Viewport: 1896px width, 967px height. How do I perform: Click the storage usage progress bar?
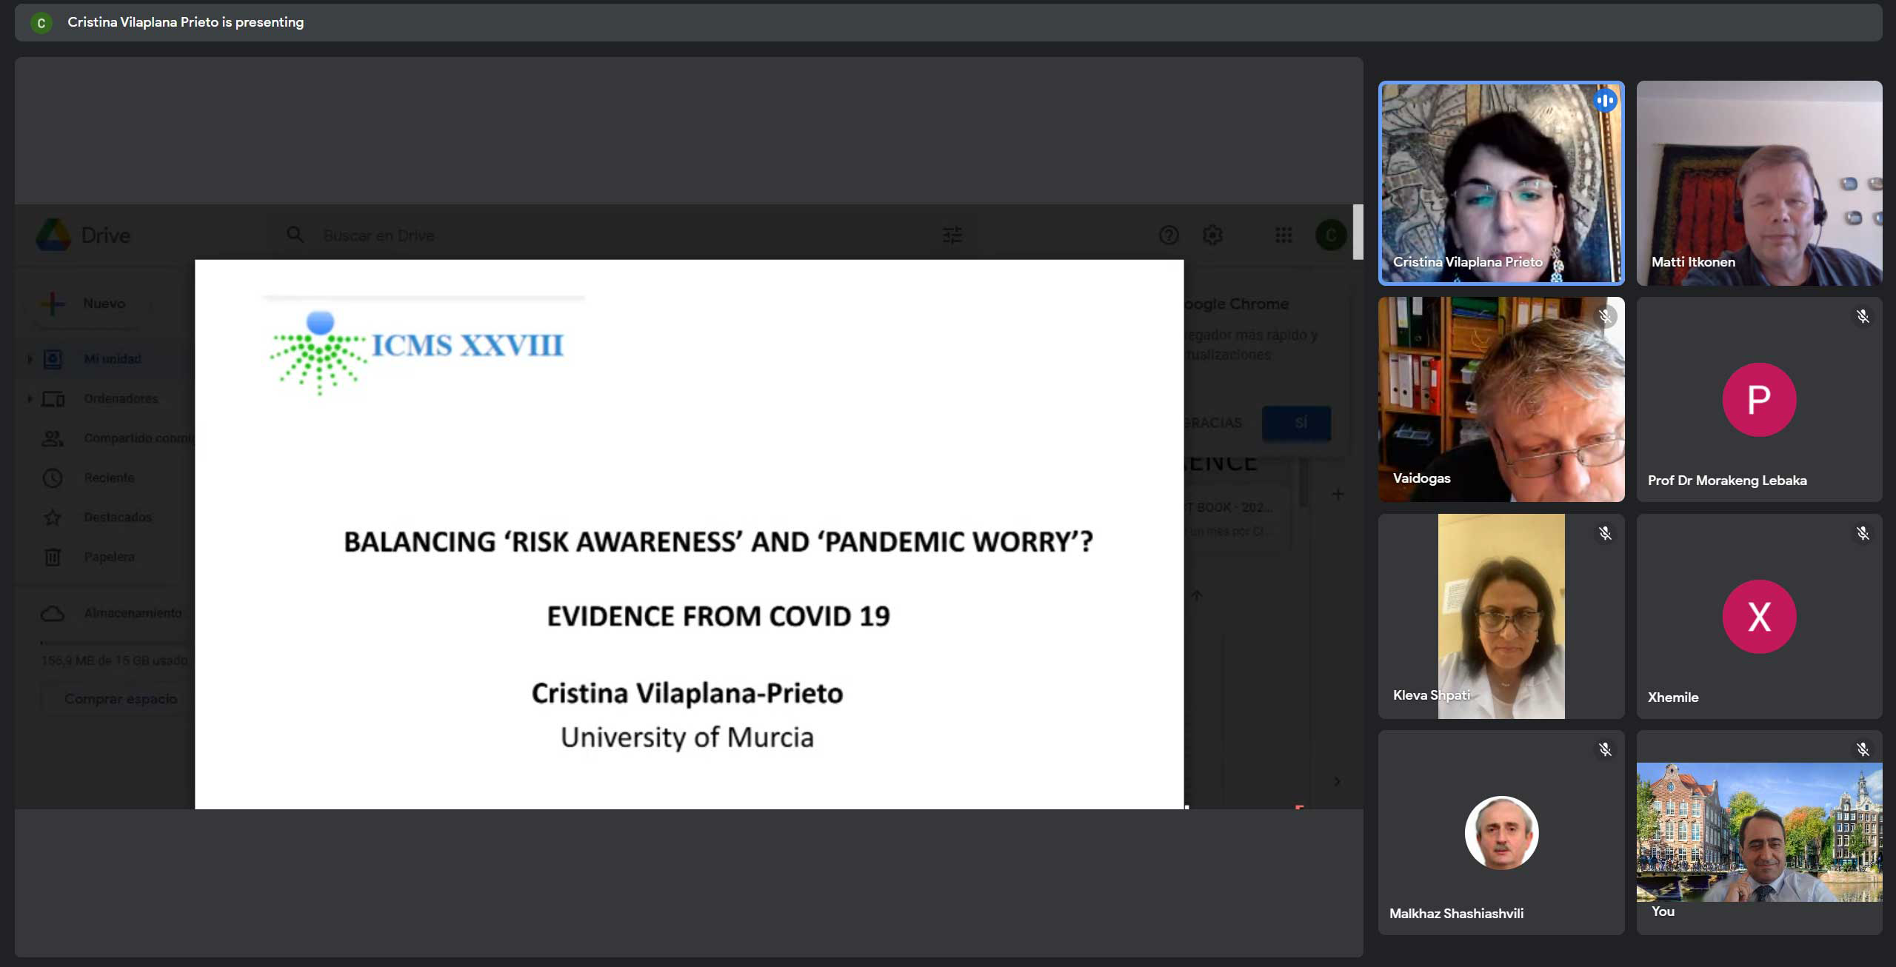coord(115,643)
